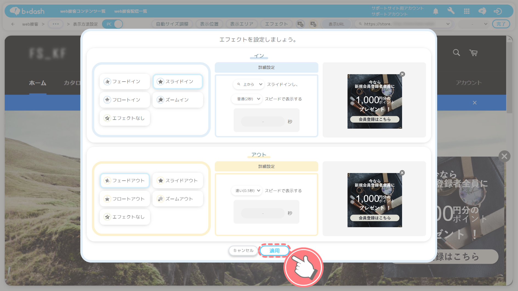The image size is (518, 291).
Task: Select スライドアウト effect
Action: [178, 180]
